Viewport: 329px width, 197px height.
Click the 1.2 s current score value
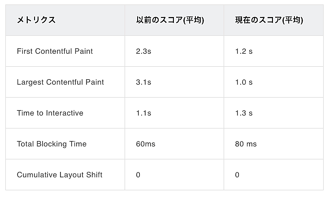[244, 51]
